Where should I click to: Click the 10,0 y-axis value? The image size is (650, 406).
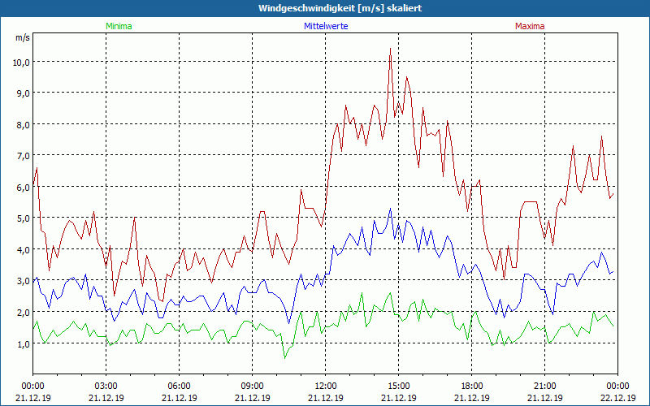point(21,63)
